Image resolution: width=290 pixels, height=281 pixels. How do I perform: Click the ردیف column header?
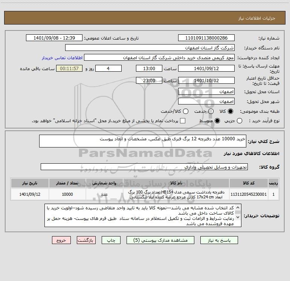click(273, 183)
